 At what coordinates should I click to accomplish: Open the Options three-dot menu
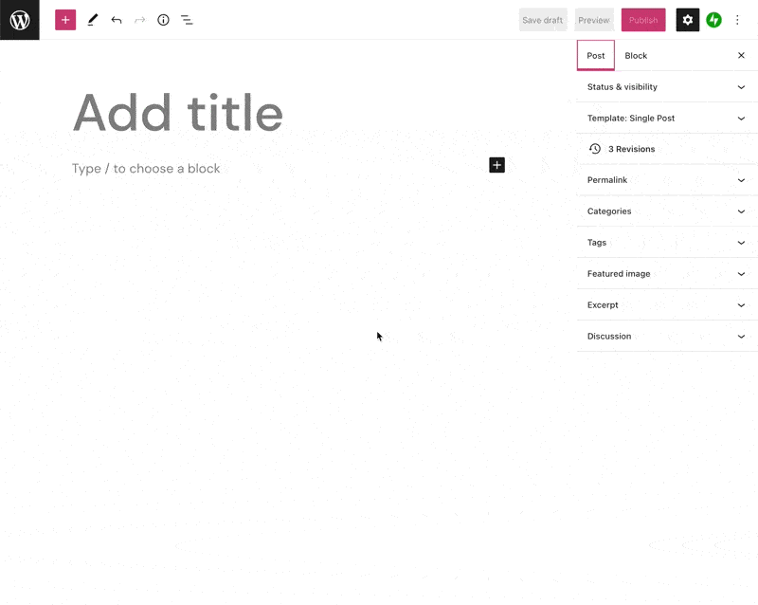[737, 20]
